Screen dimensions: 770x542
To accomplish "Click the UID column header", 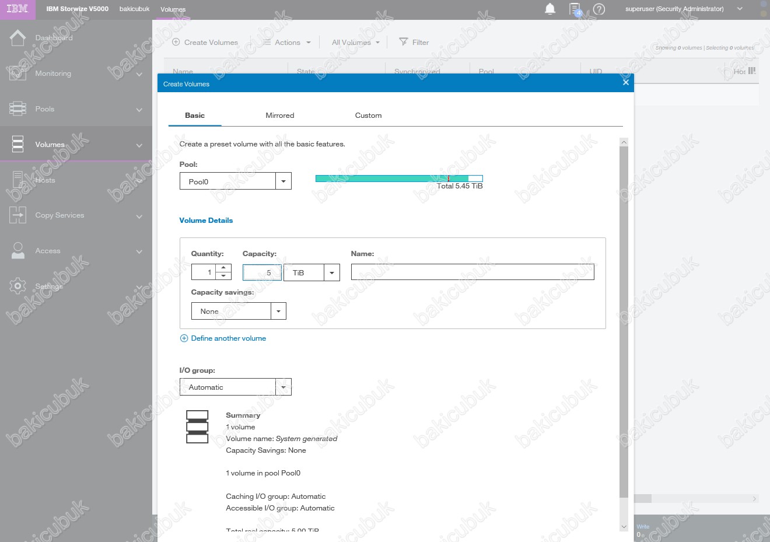I will [x=596, y=72].
